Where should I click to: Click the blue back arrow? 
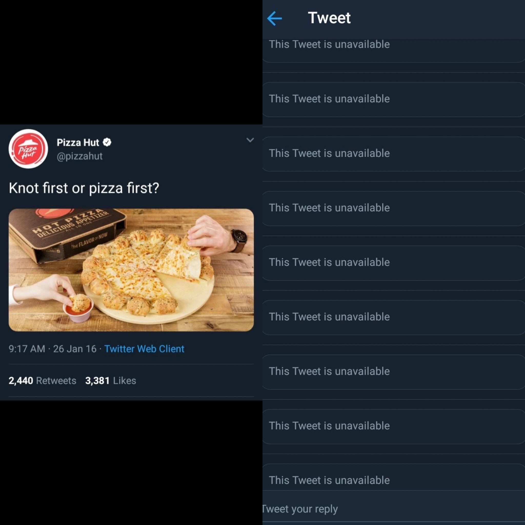click(x=275, y=18)
